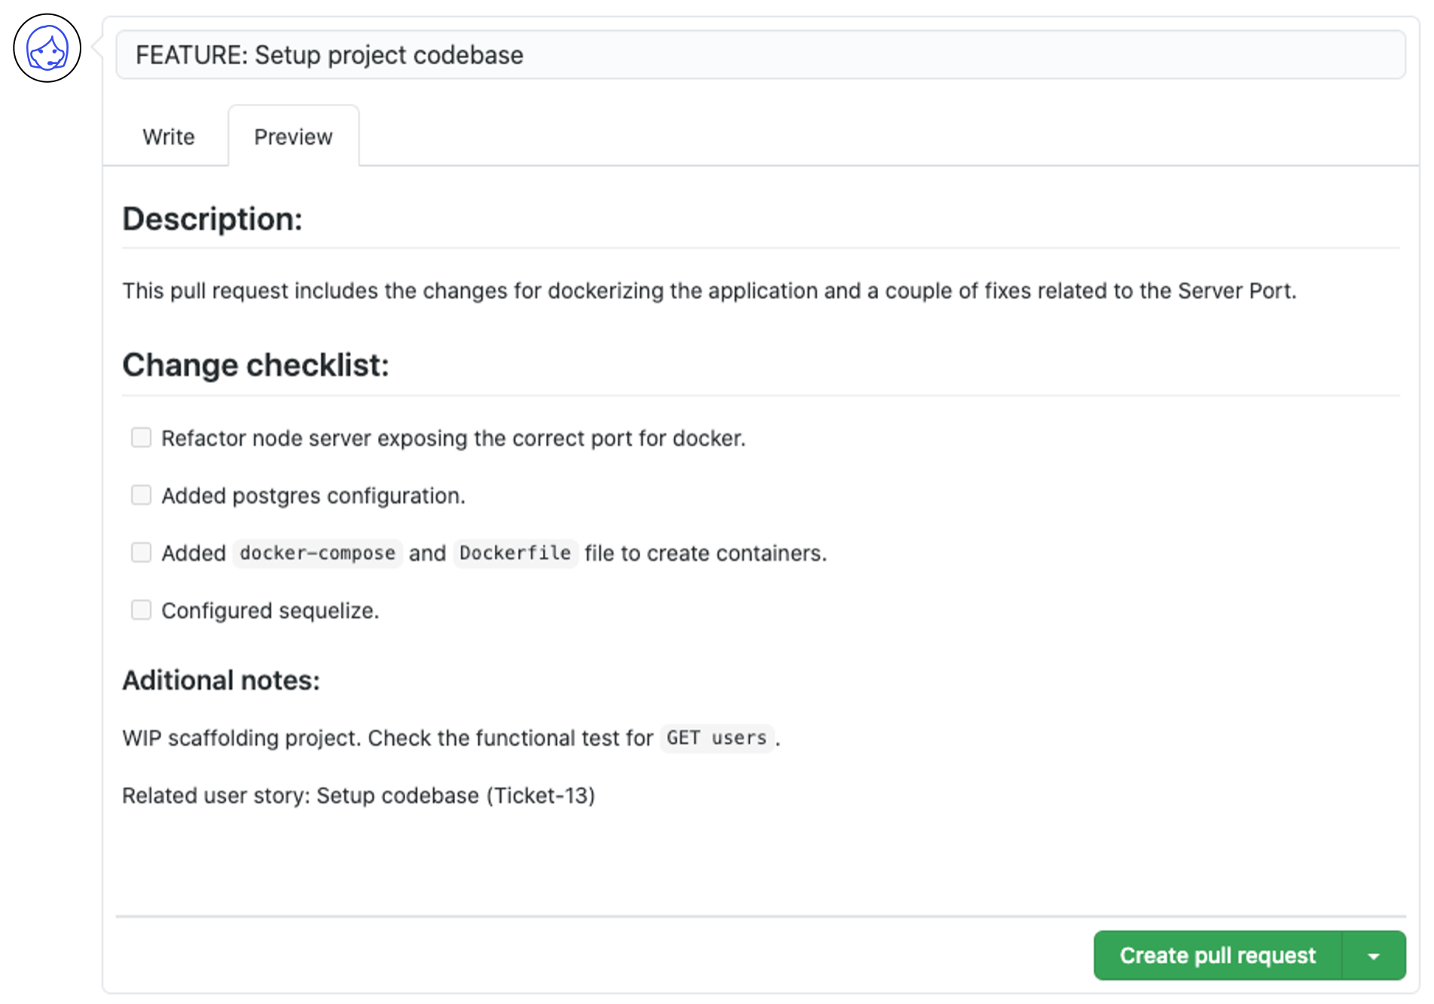Toggle the docker-compose and Dockerfile checkbox
The height and width of the screenshot is (1004, 1434).
(141, 552)
